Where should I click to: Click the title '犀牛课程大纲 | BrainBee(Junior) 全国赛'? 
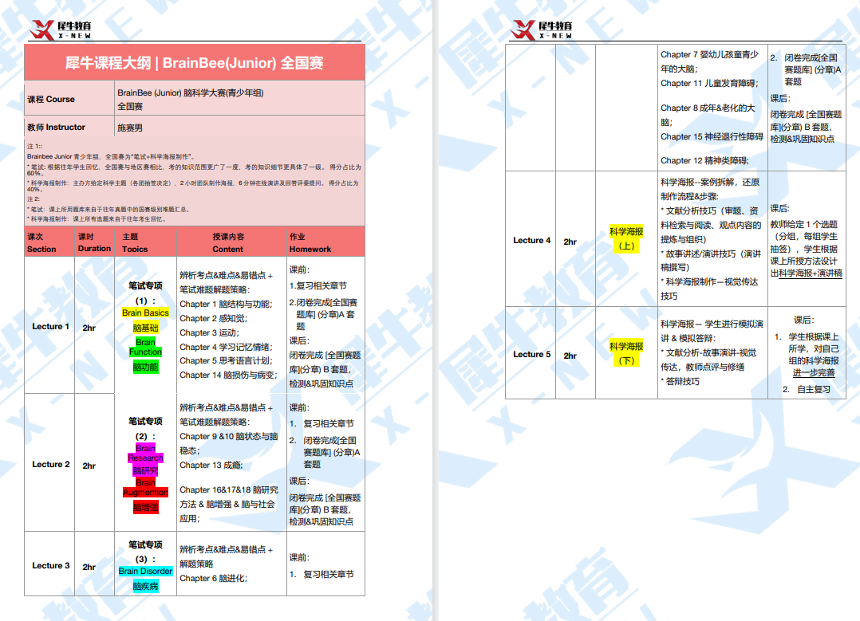tap(194, 63)
